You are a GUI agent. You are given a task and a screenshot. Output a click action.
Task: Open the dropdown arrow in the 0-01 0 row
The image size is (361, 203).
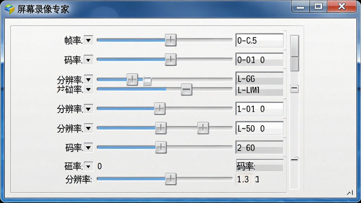point(88,60)
